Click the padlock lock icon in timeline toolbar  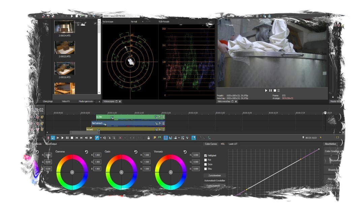pos(148,138)
